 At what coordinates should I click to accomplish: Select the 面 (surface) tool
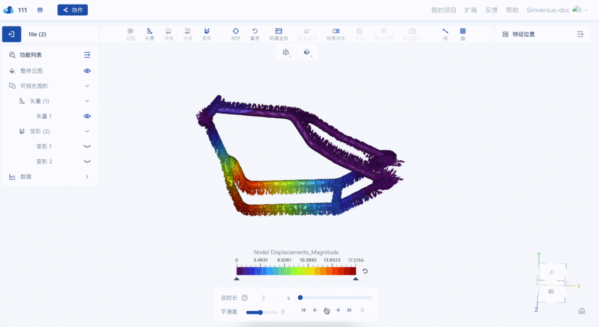click(463, 33)
